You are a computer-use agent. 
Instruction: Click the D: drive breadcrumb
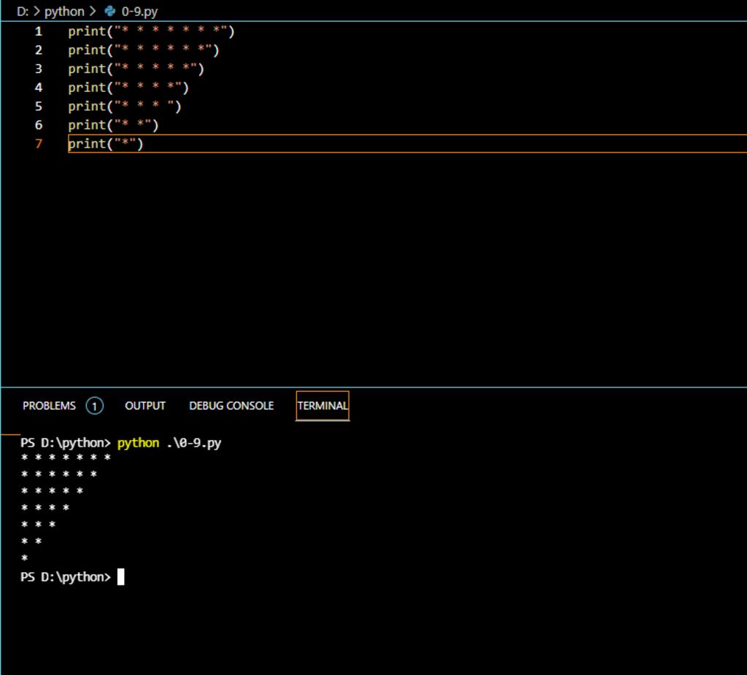point(23,12)
